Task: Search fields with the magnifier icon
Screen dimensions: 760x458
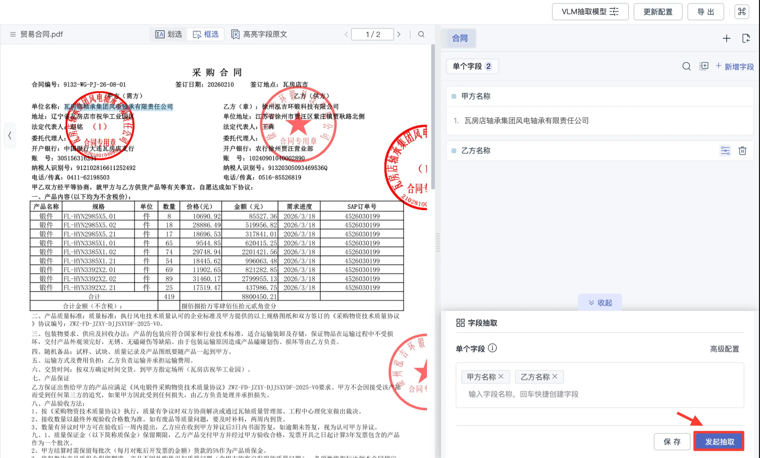Action: point(687,66)
